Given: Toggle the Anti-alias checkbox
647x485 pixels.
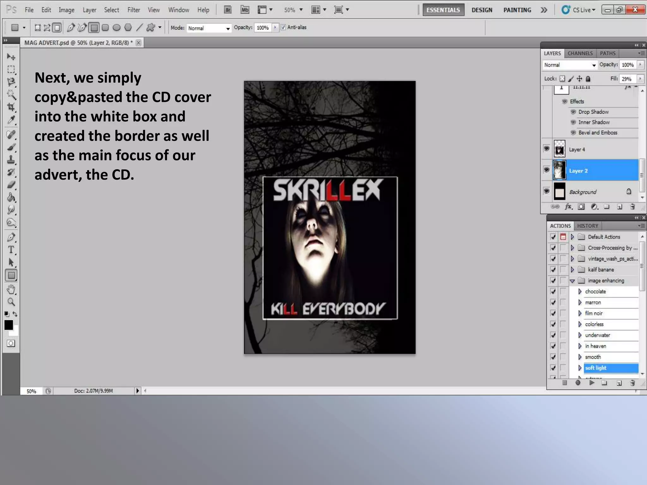Looking at the screenshot, I should 283,27.
